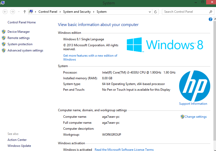Click the Back navigation arrow
Image resolution: width=216 pixels, height=151 pixels.
(x=5, y=12)
